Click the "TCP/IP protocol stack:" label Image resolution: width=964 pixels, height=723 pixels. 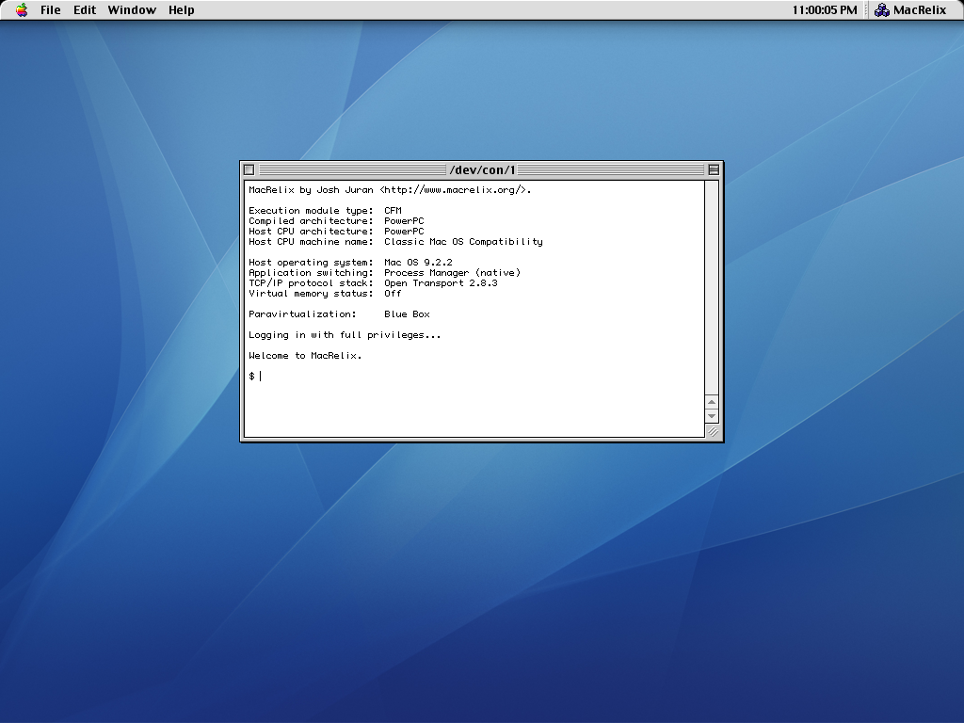(x=311, y=283)
